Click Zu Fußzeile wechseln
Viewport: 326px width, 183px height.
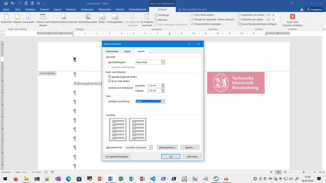click(x=147, y=20)
